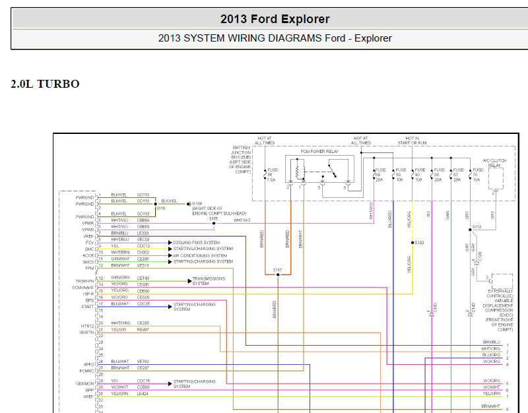Click the "CCB08" circuit code

tap(143, 387)
